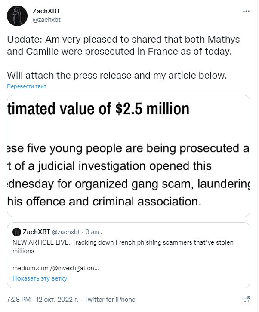Click the 'Twitter for iPhone' source label
This screenshot has height=312, width=259.
coord(110,299)
